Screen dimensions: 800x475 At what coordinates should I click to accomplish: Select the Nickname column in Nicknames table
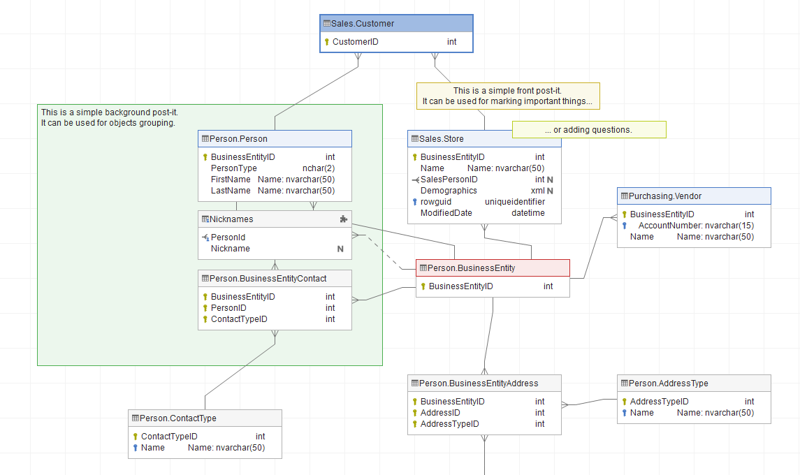[x=231, y=249]
